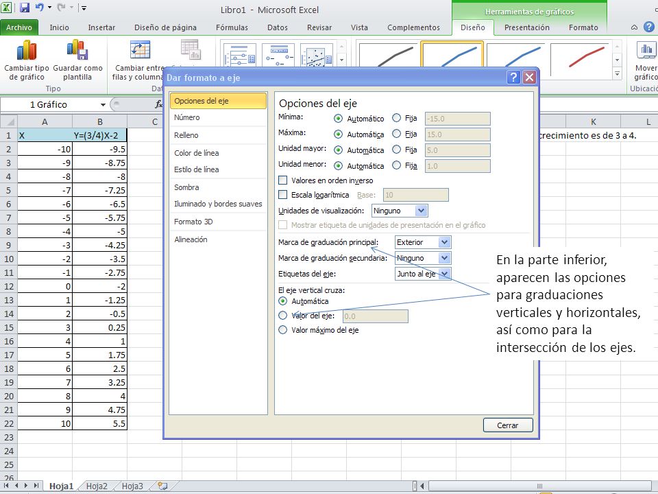This screenshot has width=658, height=494.
Task: Open the Name Box dropdown arrow
Action: [x=103, y=104]
